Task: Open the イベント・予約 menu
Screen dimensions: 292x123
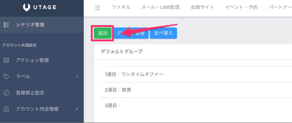Action: [241, 7]
